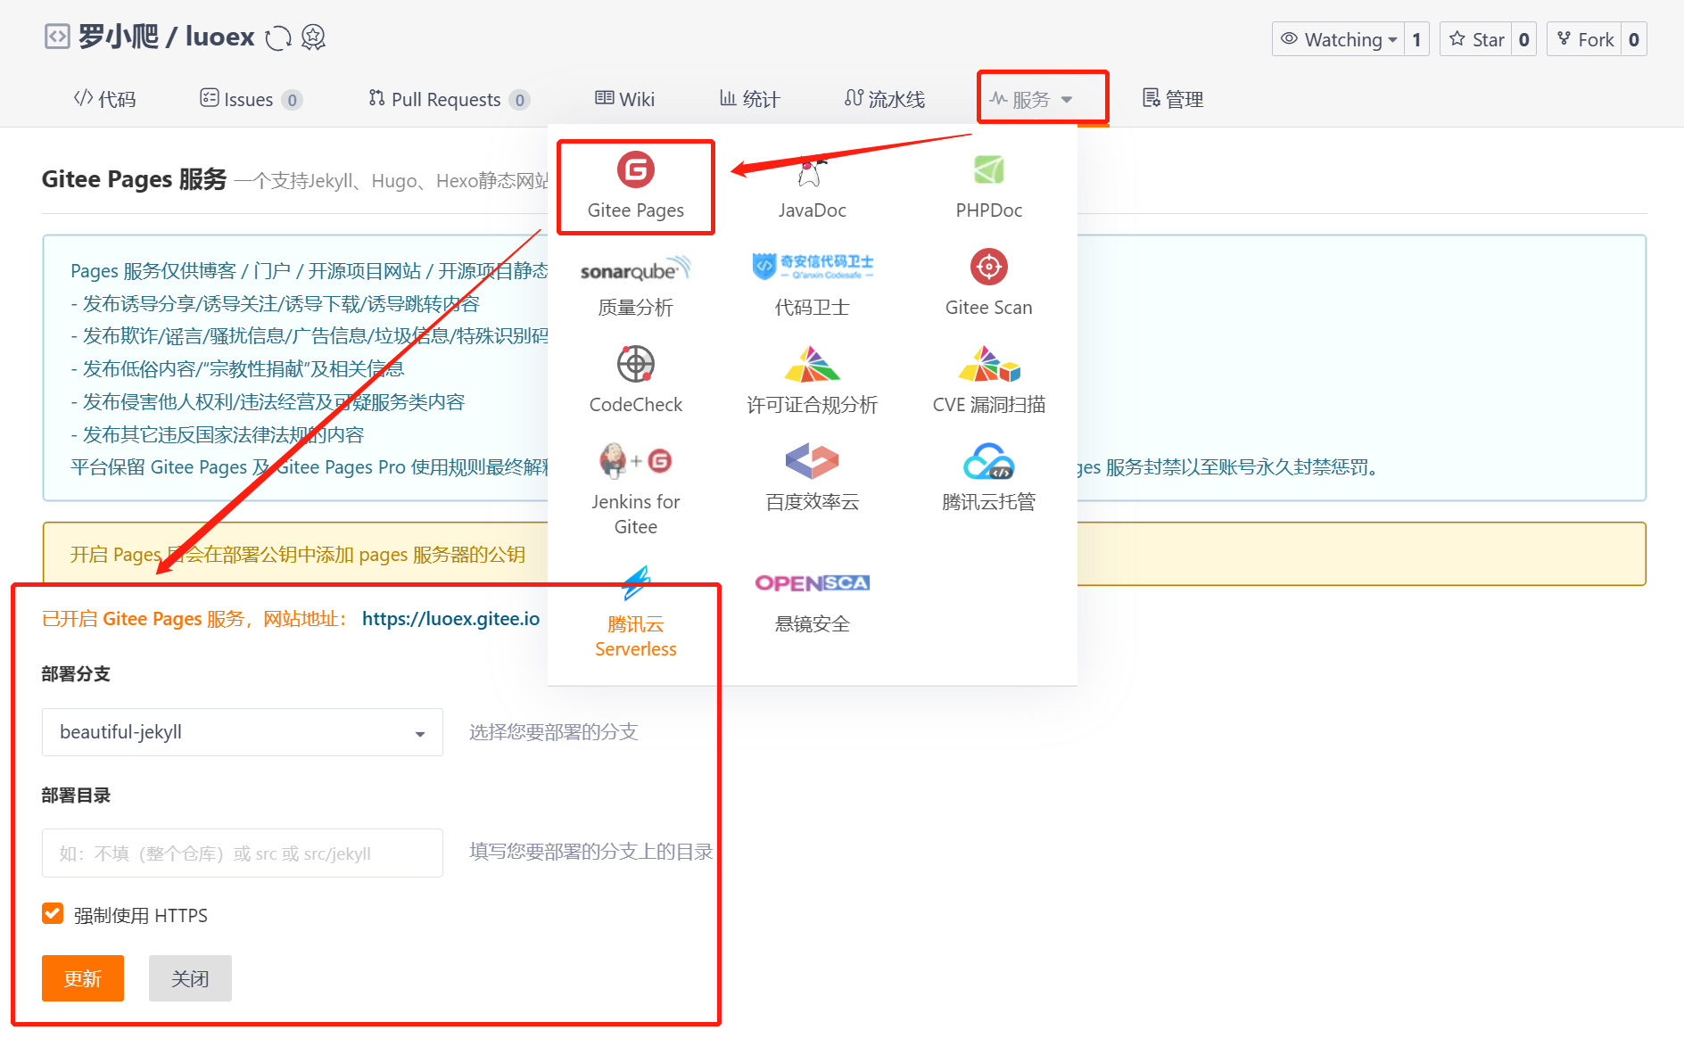
Task: Open OpenSCA 悬镜安全 service
Action: [x=812, y=602]
